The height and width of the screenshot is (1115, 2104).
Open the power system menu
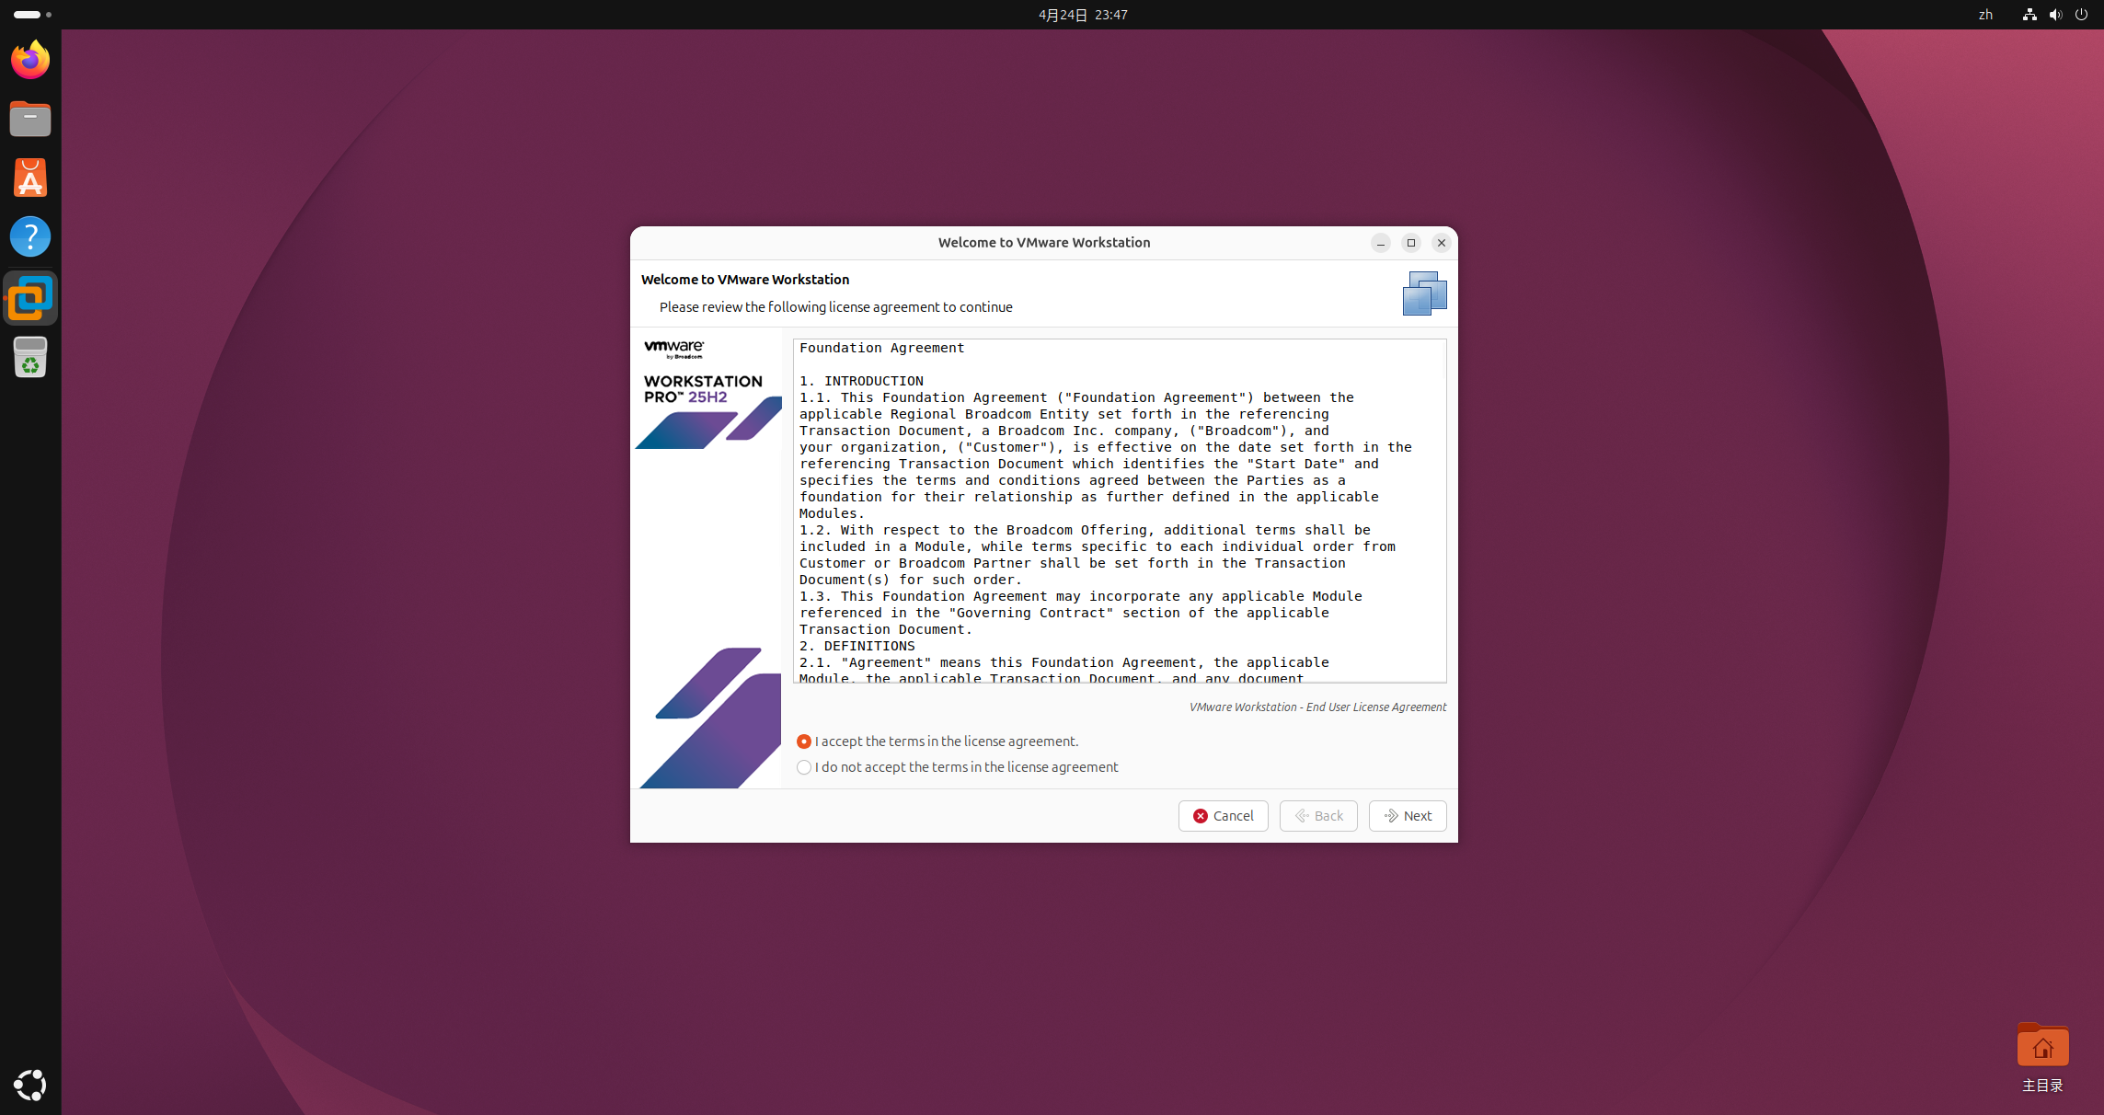pyautogui.click(x=2081, y=15)
